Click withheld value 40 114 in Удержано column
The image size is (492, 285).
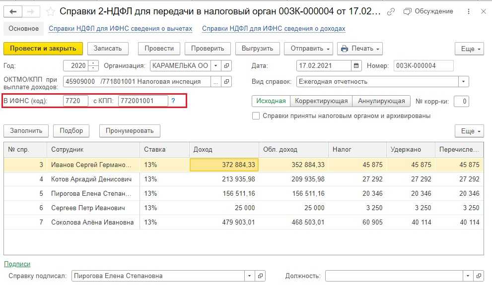tap(411, 223)
